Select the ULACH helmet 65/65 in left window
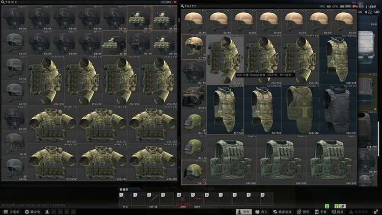This screenshot has height=215, width=382. pos(14,43)
